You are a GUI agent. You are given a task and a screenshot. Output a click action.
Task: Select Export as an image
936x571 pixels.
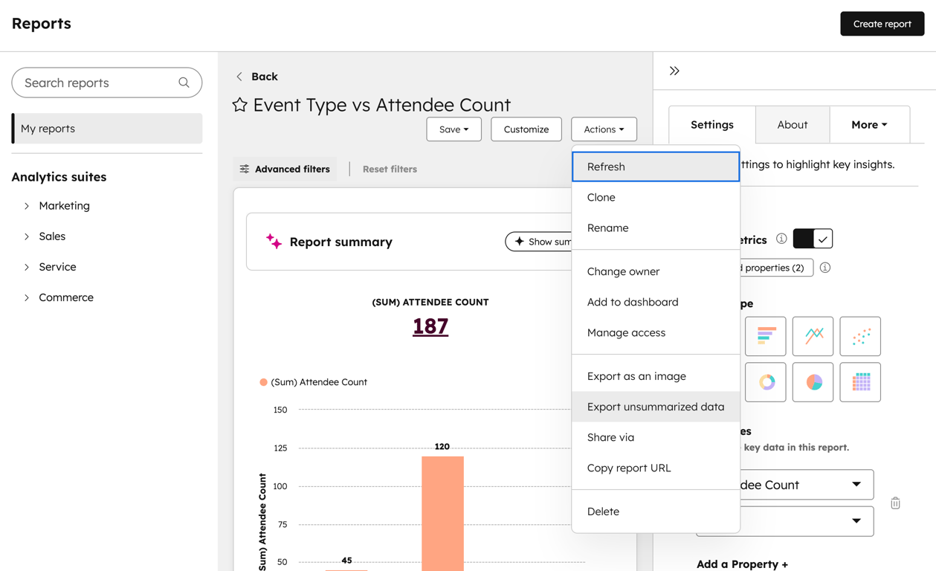(656, 376)
